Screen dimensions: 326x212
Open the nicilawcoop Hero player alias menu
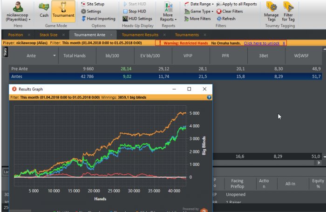click(x=18, y=12)
